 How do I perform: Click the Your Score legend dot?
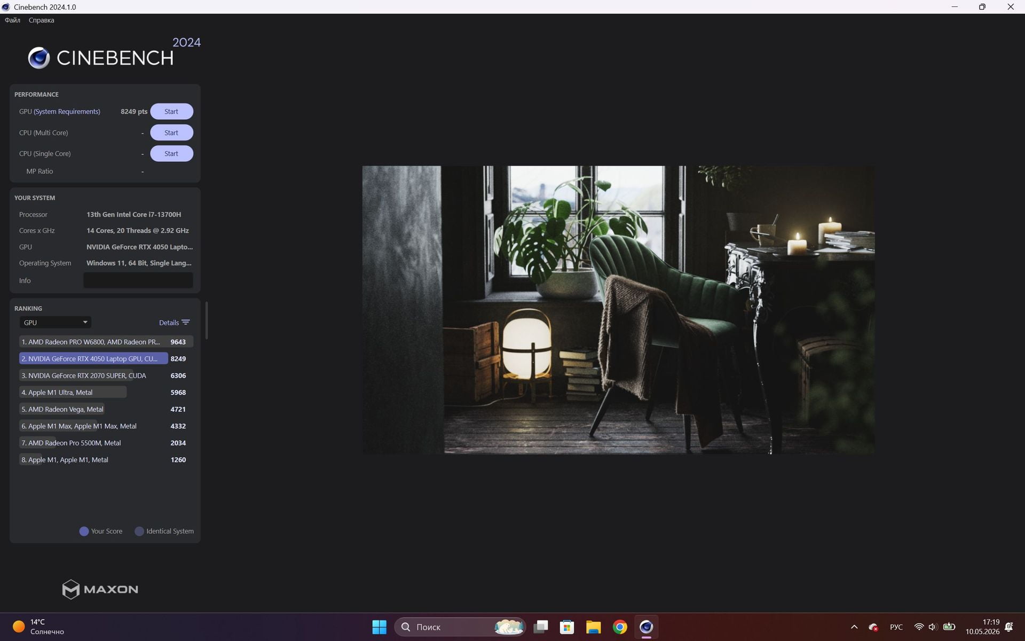[84, 531]
